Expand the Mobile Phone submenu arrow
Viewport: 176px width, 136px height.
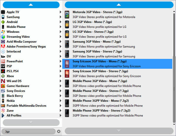click(x=60, y=27)
